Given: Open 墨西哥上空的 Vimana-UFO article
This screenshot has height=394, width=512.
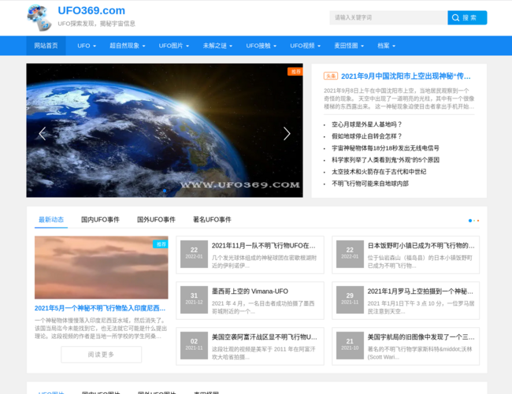Looking at the screenshot, I should coord(250,292).
